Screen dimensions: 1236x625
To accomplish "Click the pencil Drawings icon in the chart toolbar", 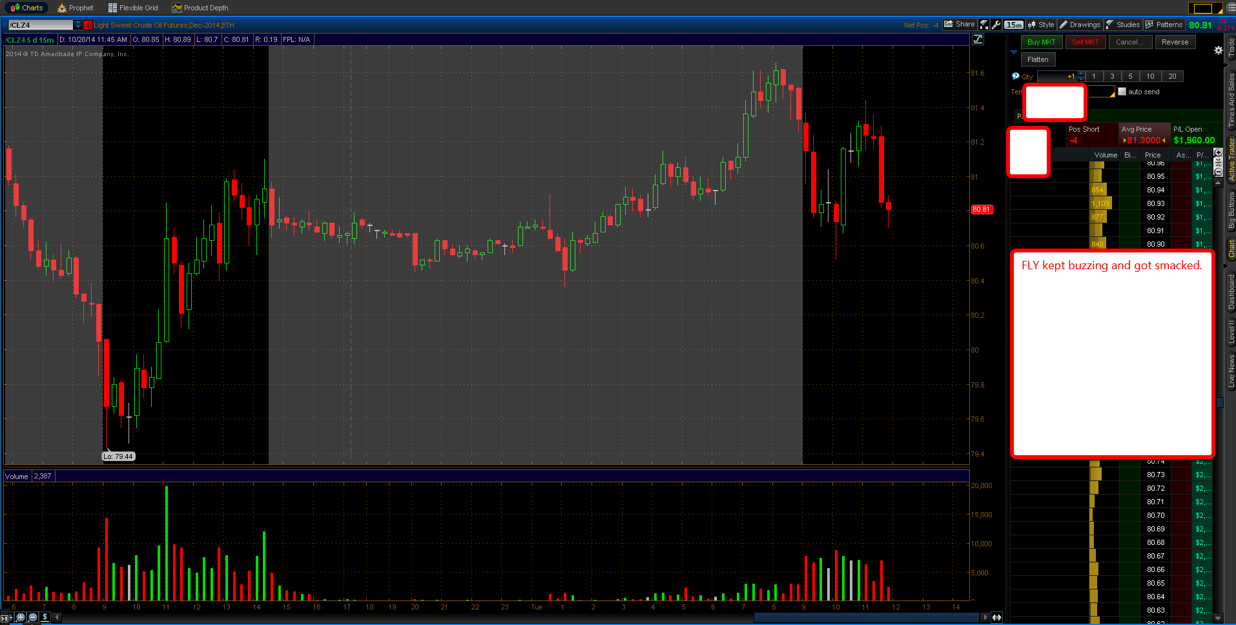I will click(x=1063, y=25).
